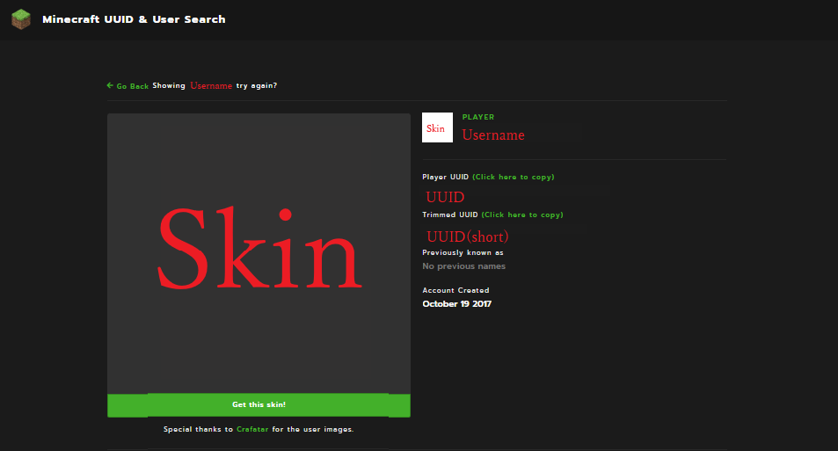Click the 'Trimmed UUID' label text
838x451 pixels.
450,215
